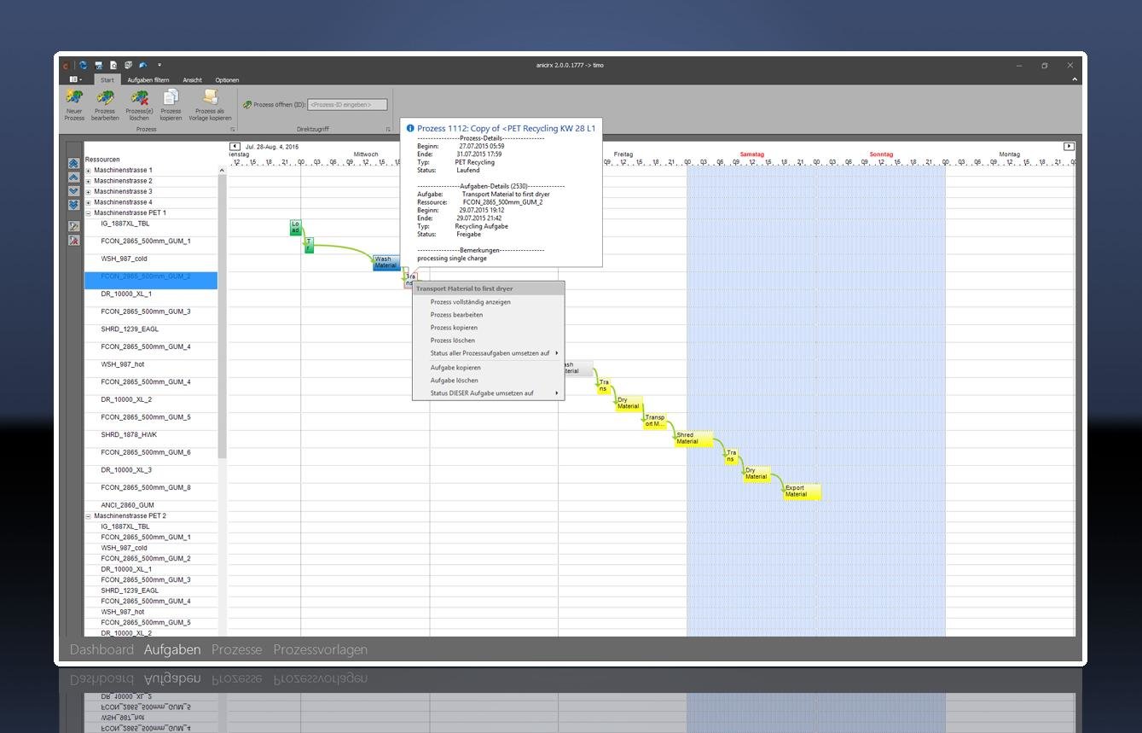Expand Maschinenstrasse 3 tree node
The width and height of the screenshot is (1142, 733).
[89, 192]
